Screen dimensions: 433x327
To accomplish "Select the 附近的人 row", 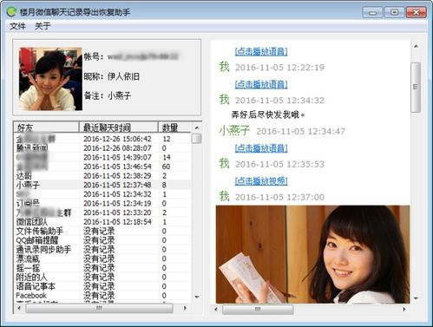I will (x=102, y=278).
